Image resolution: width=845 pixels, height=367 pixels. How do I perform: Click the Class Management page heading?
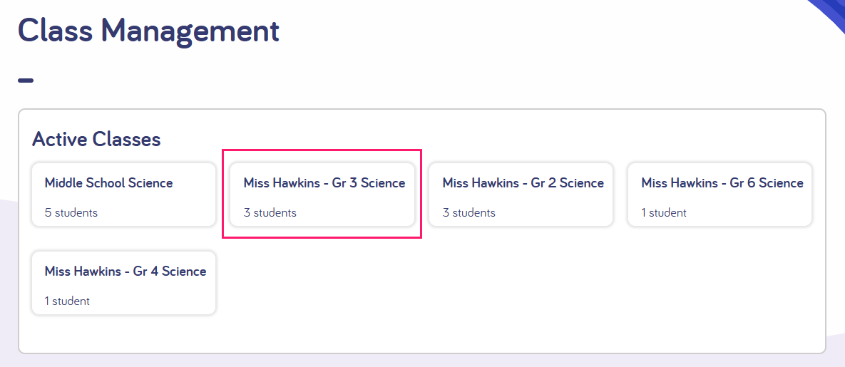149,32
